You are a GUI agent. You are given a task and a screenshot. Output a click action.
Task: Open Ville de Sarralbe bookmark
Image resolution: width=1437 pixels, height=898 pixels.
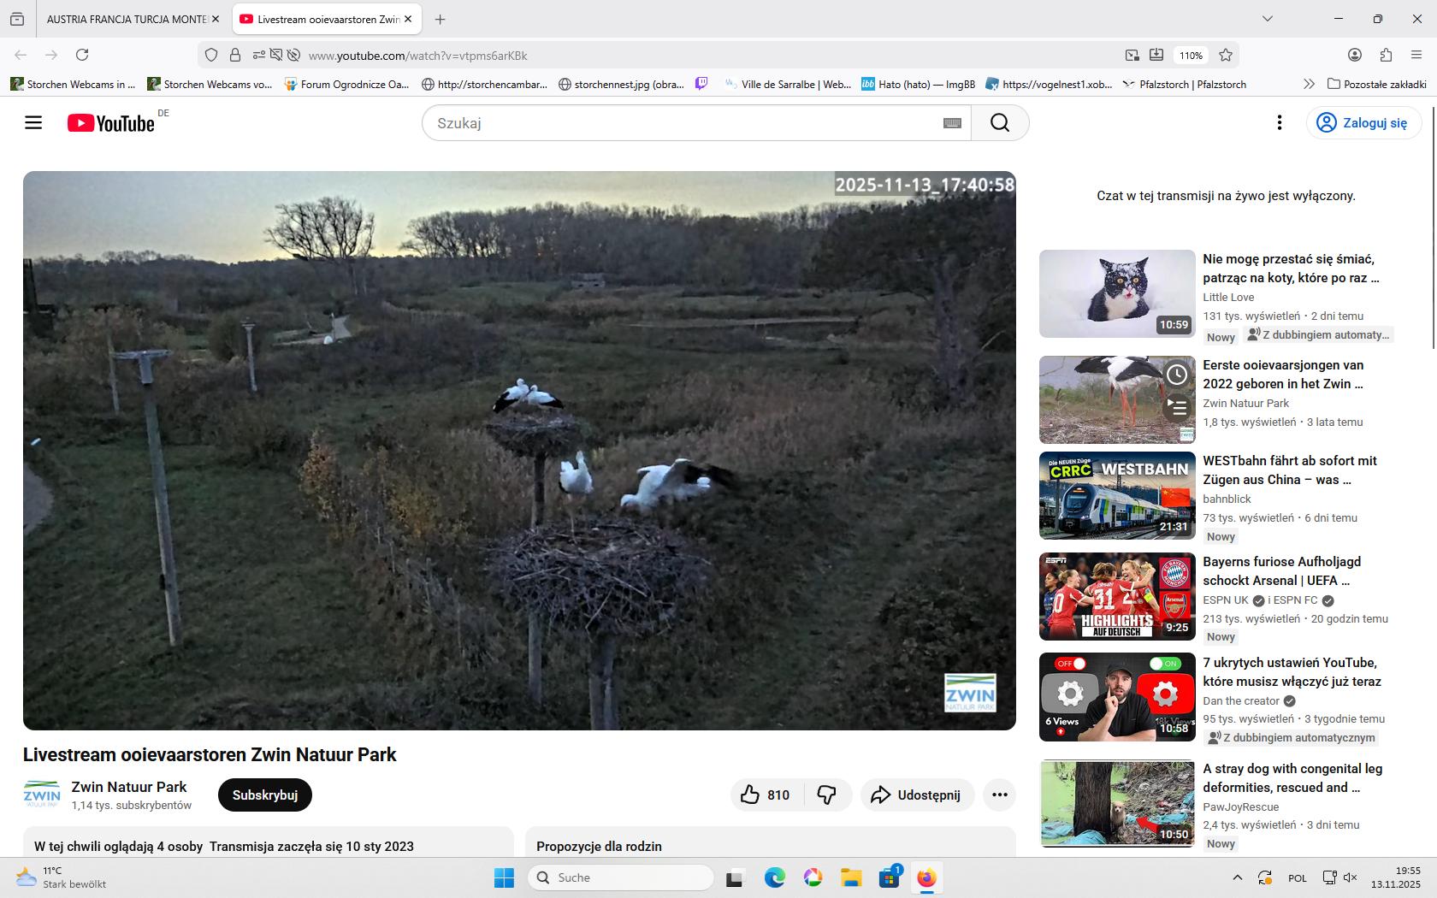click(787, 84)
